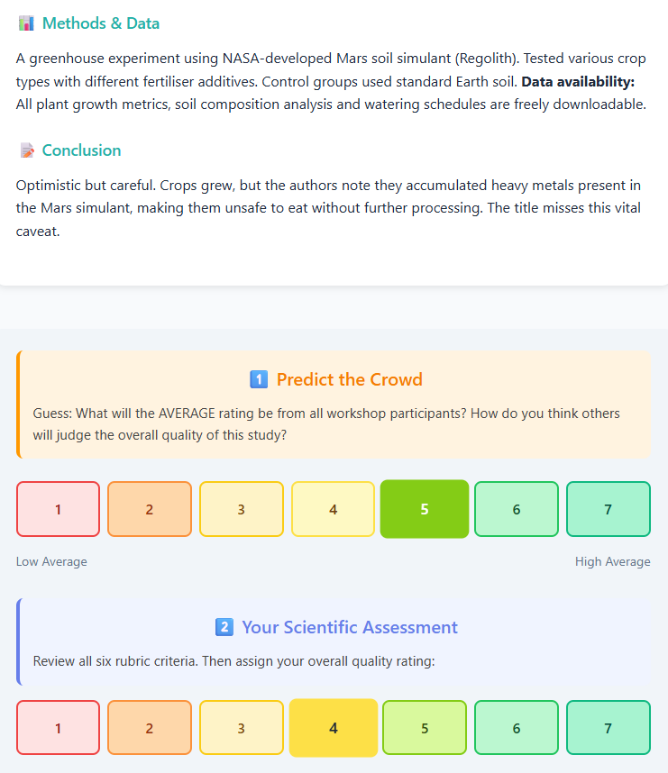668x773 pixels.
Task: Choose rating 6 in Your Scientific Assessment
Action: pos(517,727)
